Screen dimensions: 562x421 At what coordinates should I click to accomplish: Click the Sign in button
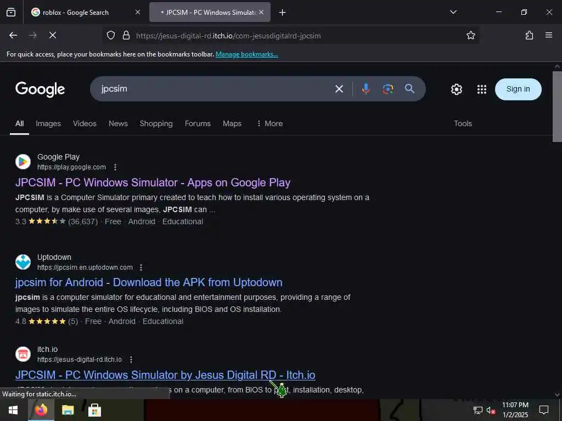click(518, 89)
